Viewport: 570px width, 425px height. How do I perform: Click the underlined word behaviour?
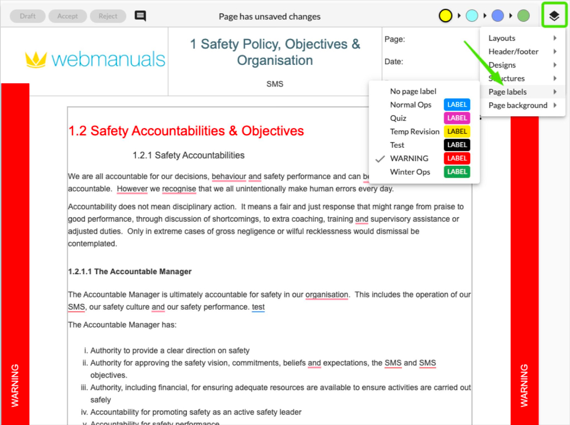pos(229,176)
